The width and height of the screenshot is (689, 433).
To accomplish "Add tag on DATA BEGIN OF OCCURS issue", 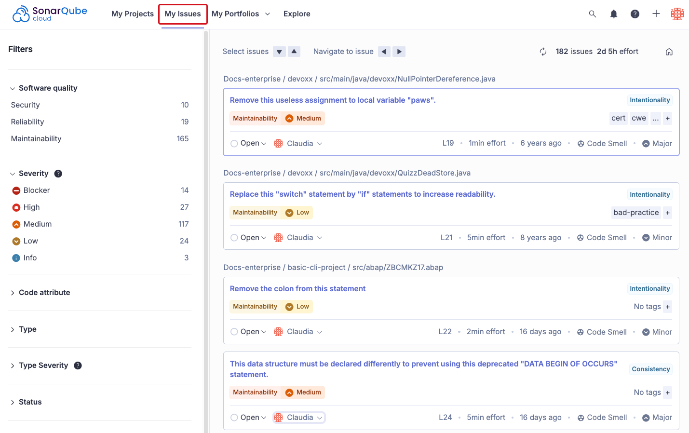I will 668,392.
